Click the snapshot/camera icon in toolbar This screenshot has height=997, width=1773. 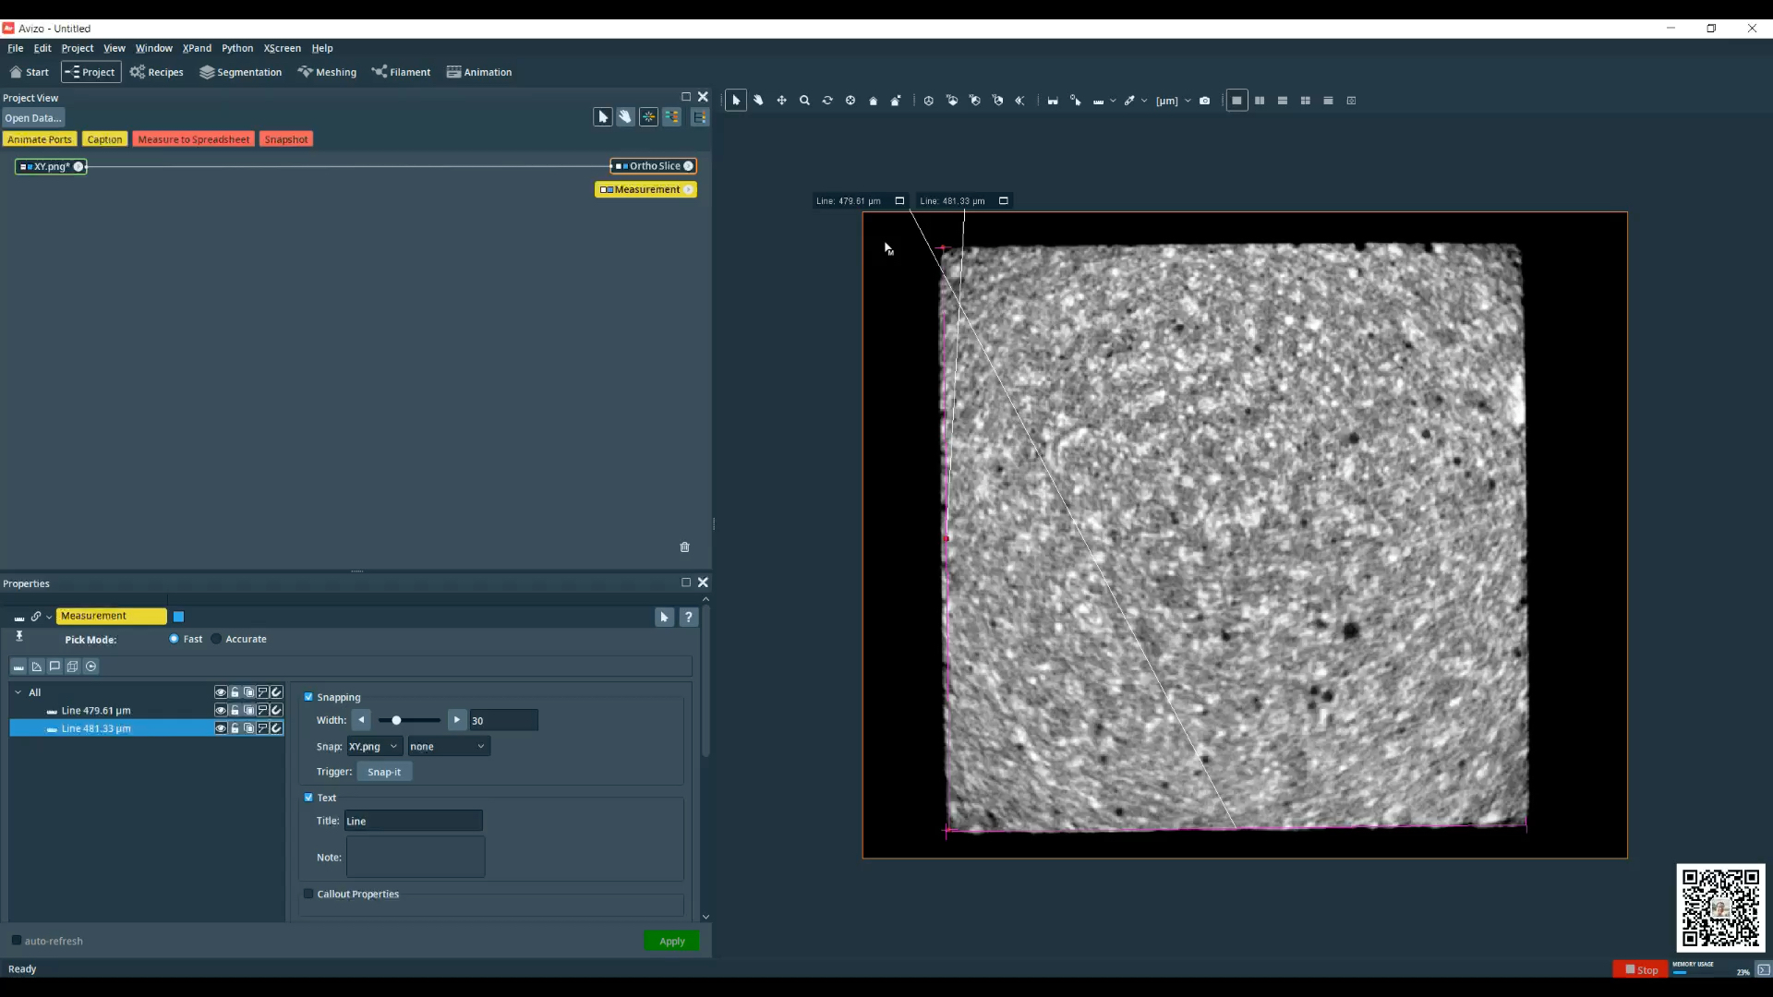pyautogui.click(x=1204, y=100)
